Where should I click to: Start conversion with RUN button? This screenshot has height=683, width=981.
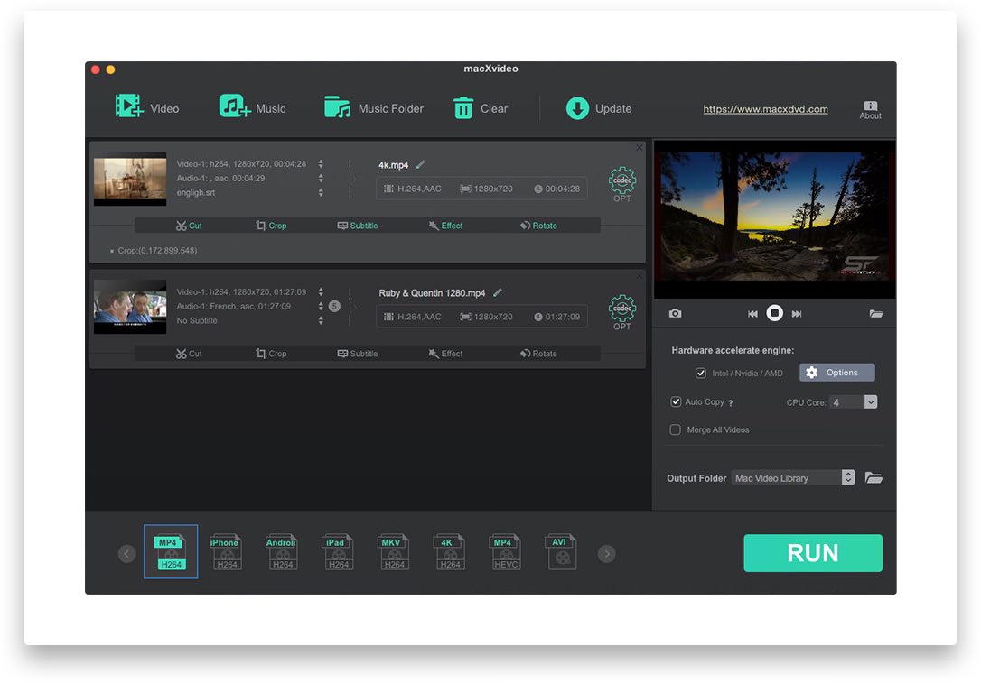point(813,553)
